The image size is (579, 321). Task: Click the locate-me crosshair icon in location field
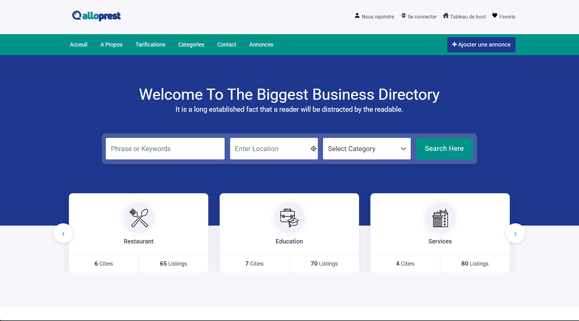tap(313, 149)
